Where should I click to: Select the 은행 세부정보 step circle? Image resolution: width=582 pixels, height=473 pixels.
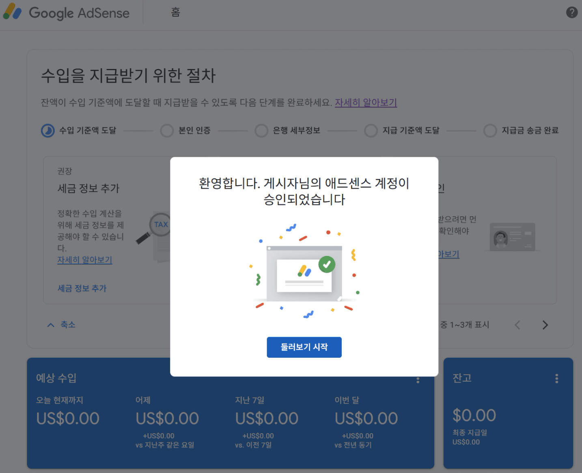click(261, 131)
